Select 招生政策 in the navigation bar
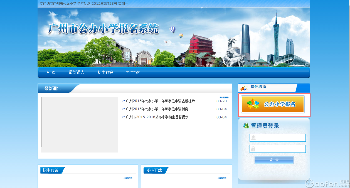The height and width of the screenshot is (188, 350). click(x=105, y=73)
